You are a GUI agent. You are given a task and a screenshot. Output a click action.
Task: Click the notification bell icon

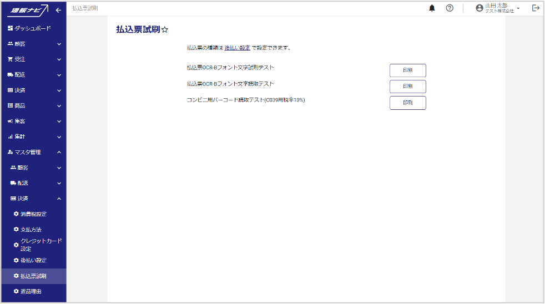[x=432, y=8]
